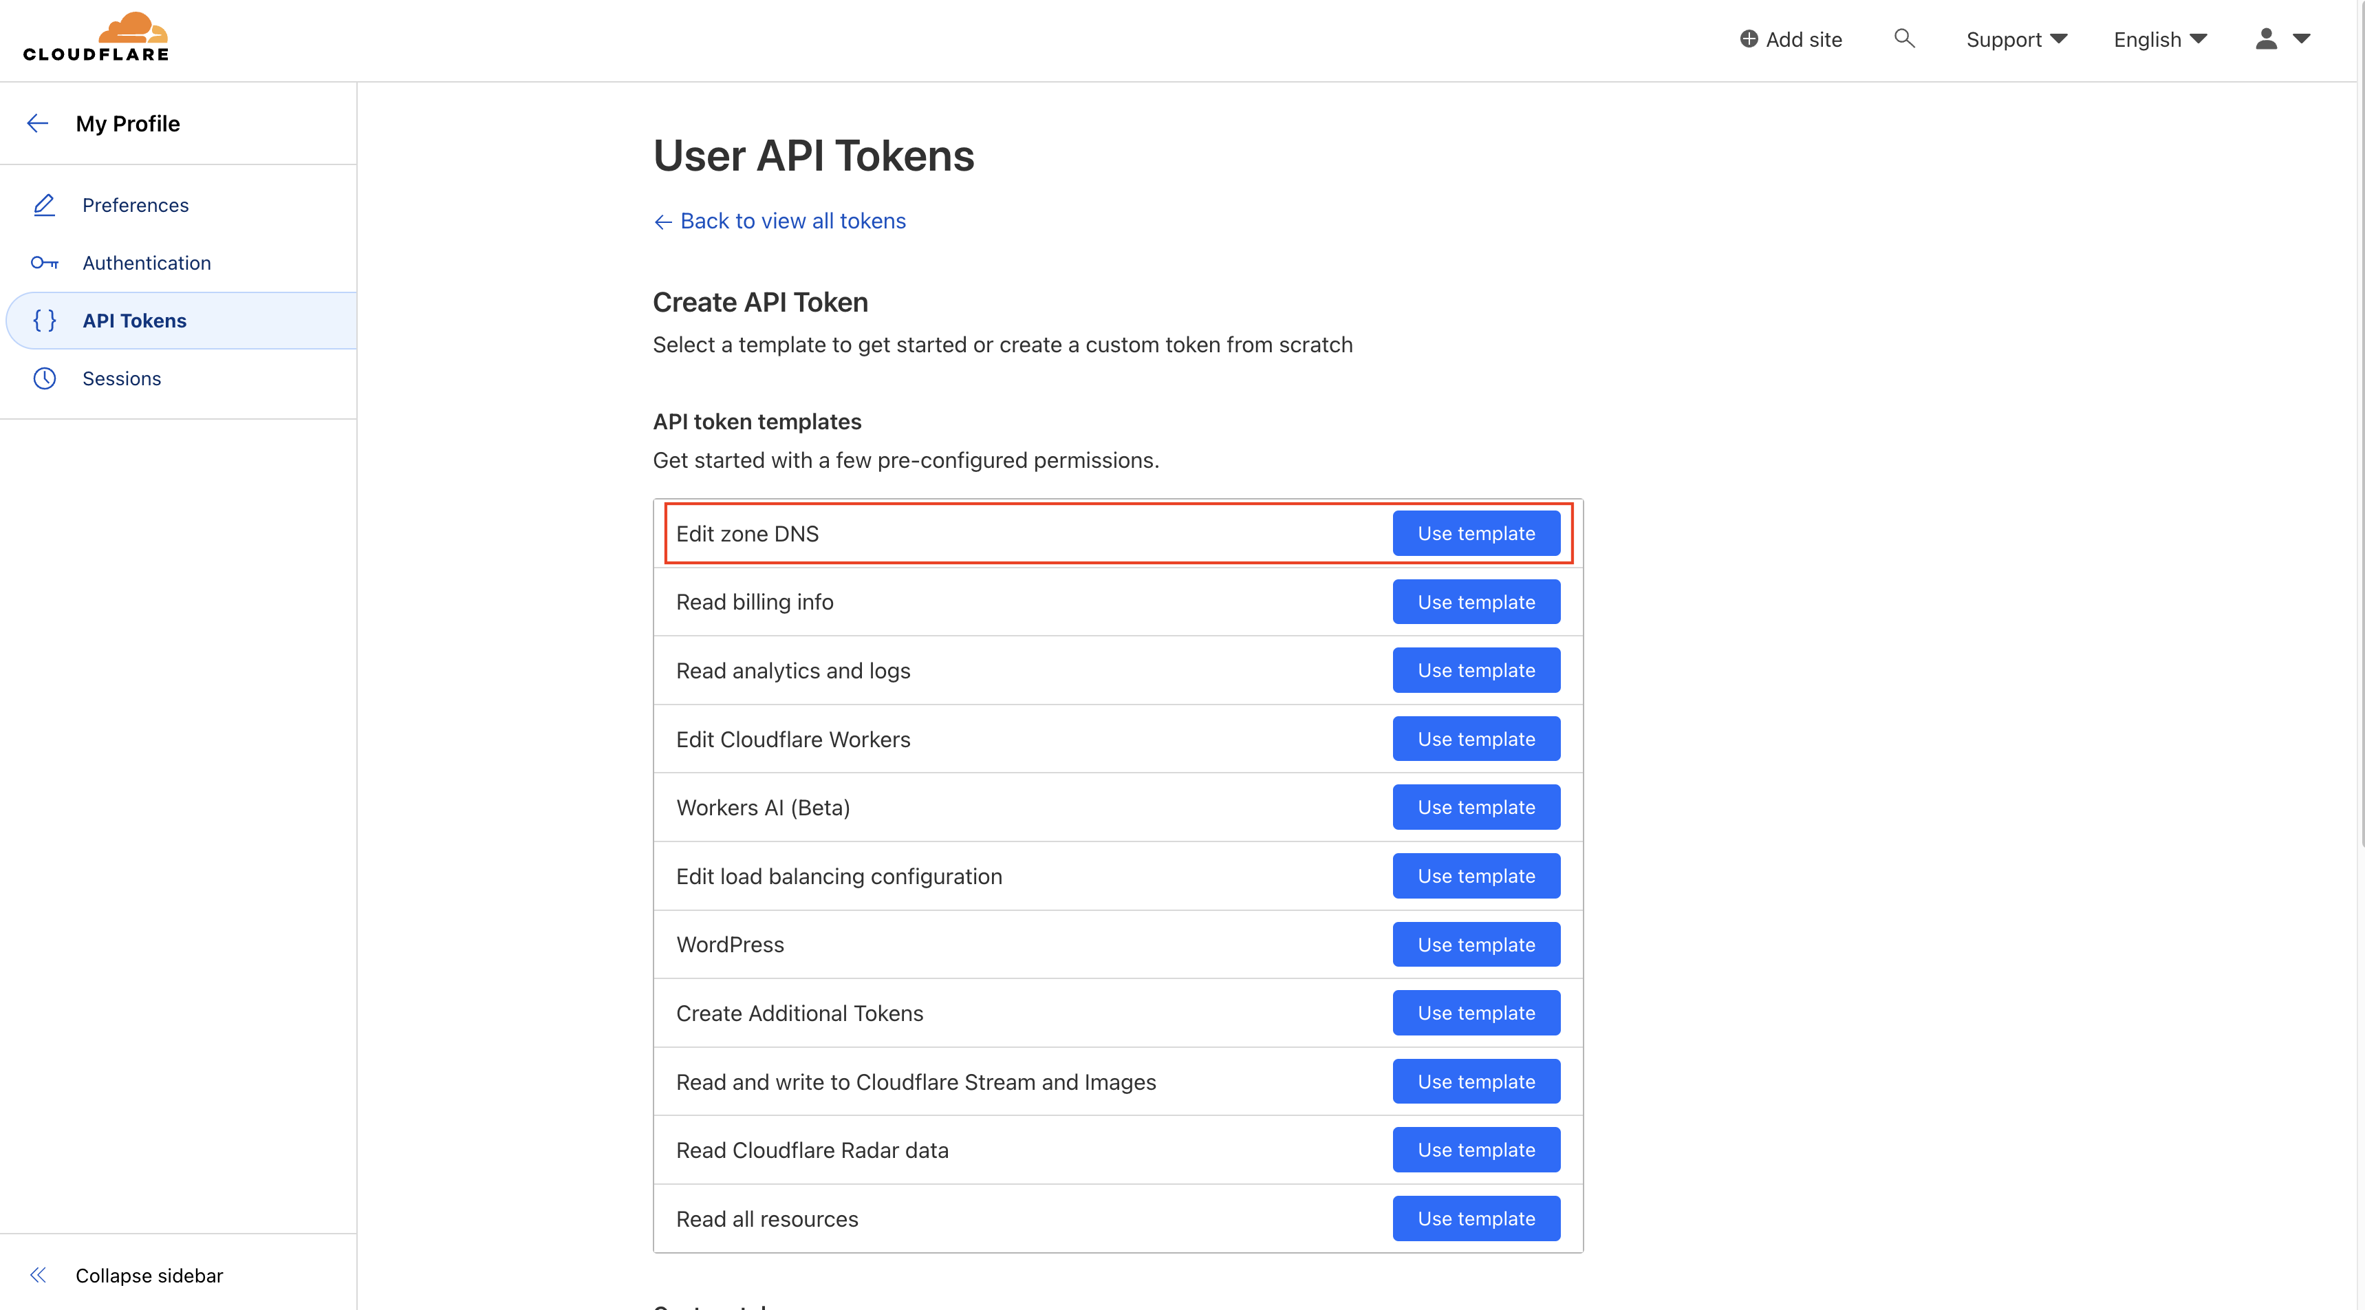
Task: Click the 'Create API Token' heading
Action: click(760, 302)
